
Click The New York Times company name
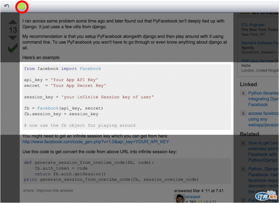(x=260, y=30)
